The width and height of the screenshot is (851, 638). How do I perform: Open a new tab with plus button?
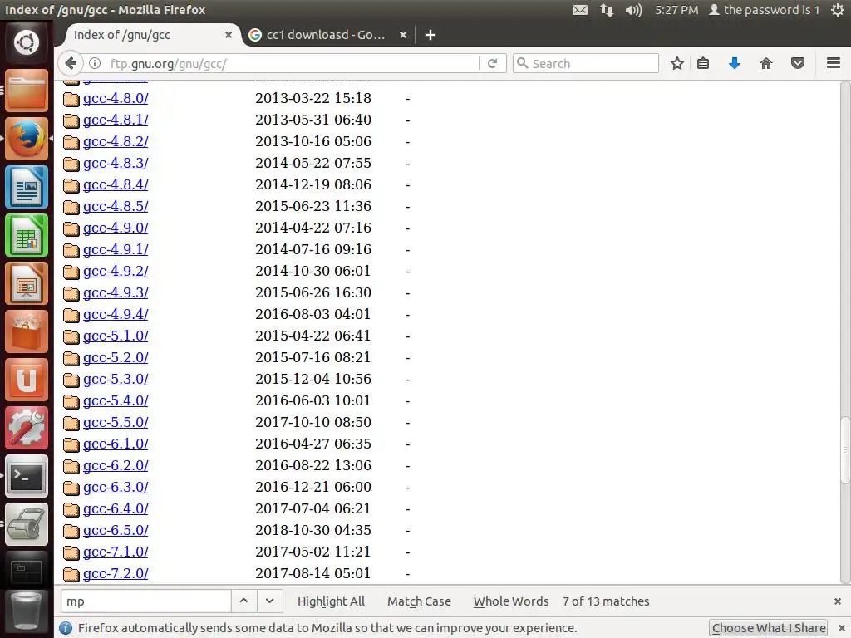coord(430,35)
